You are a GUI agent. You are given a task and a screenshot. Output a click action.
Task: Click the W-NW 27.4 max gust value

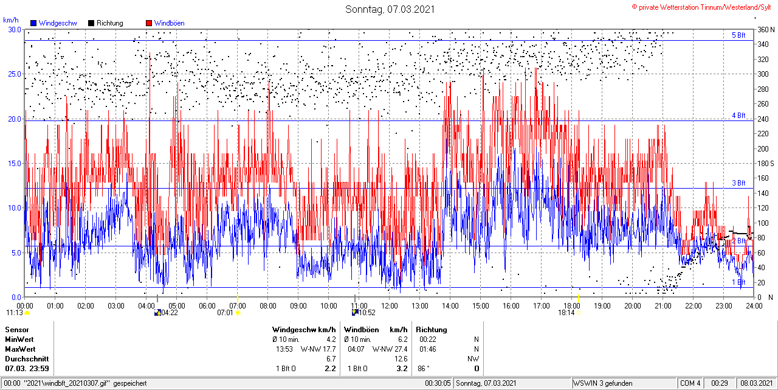(390, 349)
